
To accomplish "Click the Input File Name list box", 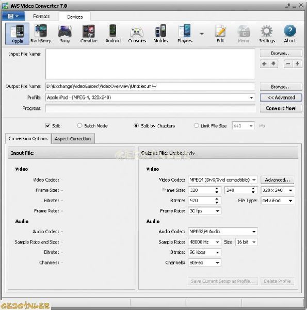I will (150, 64).
